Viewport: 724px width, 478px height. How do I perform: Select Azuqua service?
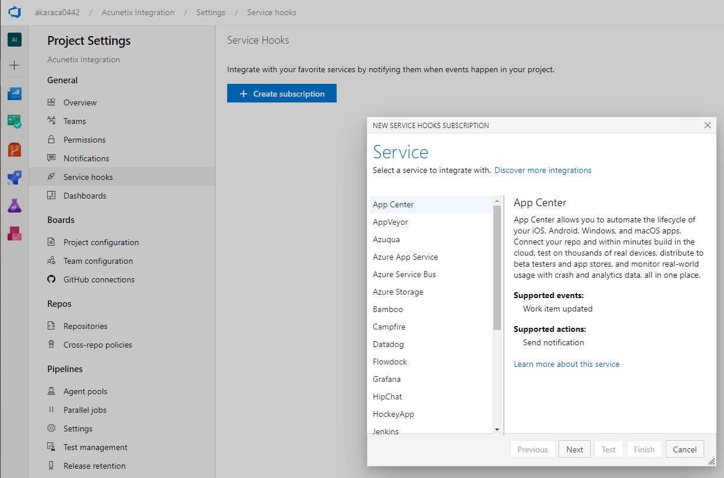(x=432, y=239)
